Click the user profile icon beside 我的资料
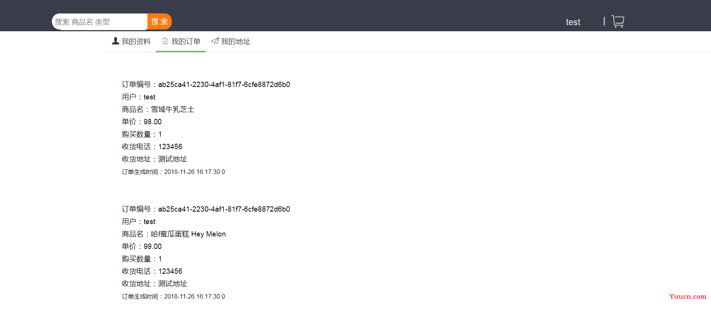The height and width of the screenshot is (317, 711). tap(115, 41)
